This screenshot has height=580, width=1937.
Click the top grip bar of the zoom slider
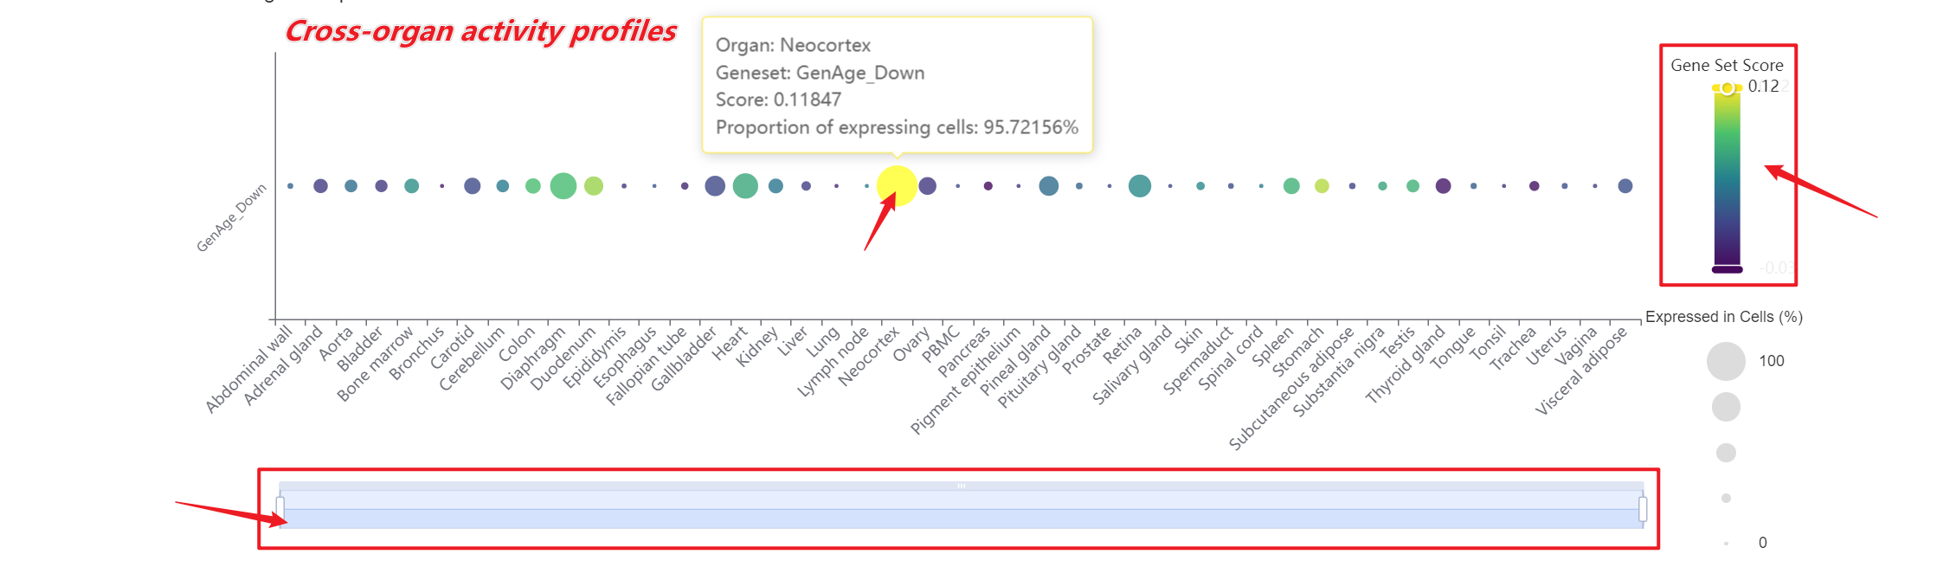(x=961, y=486)
